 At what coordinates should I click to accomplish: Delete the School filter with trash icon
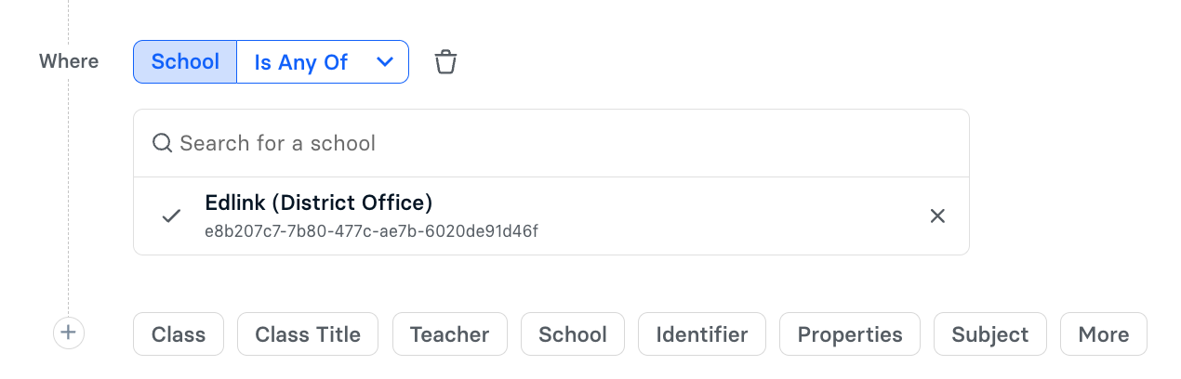(x=446, y=62)
